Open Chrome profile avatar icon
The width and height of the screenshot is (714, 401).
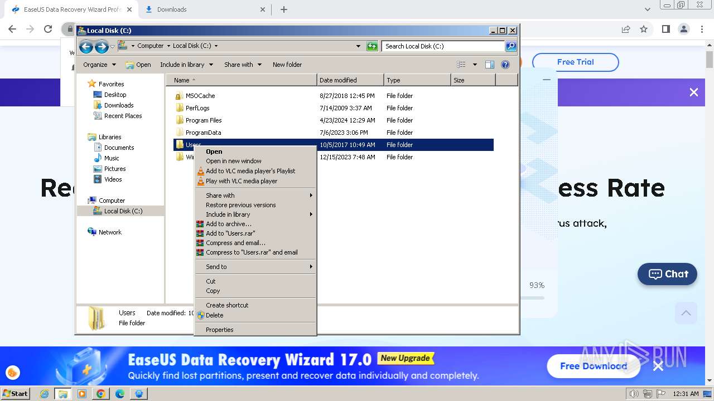click(x=683, y=29)
